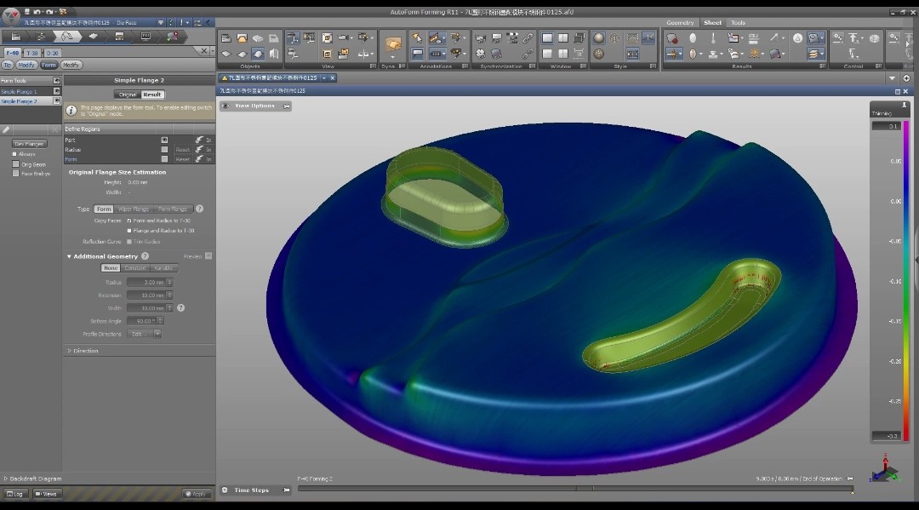Click the pencil edit icon in left panel
The height and width of the screenshot is (510, 919).
pos(6,129)
